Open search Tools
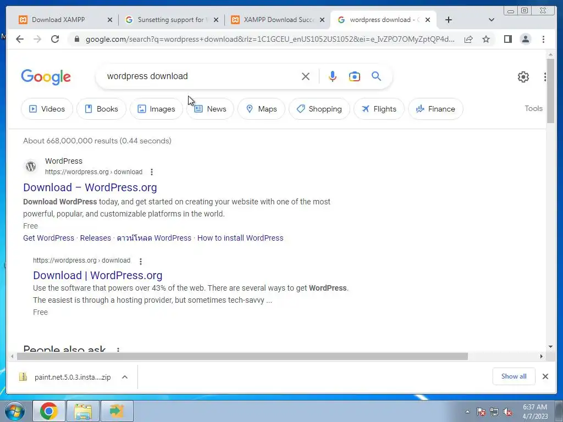Image resolution: width=563 pixels, height=422 pixels. pos(533,108)
